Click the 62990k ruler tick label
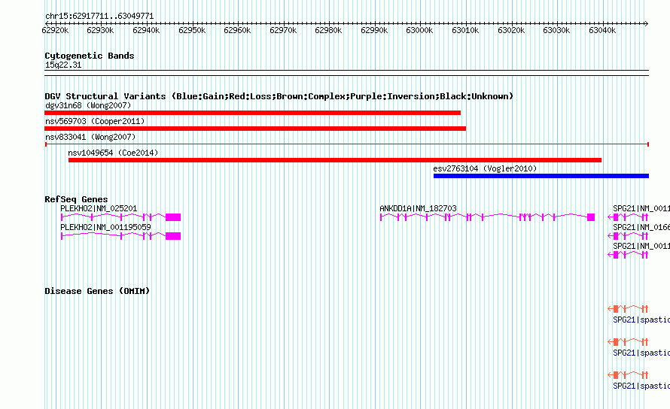Image resolution: width=670 pixels, height=409 pixels. [374, 30]
